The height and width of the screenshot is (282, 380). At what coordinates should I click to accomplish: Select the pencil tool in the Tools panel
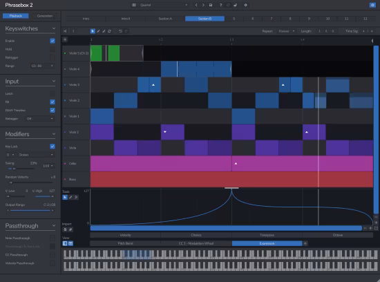tap(70, 197)
